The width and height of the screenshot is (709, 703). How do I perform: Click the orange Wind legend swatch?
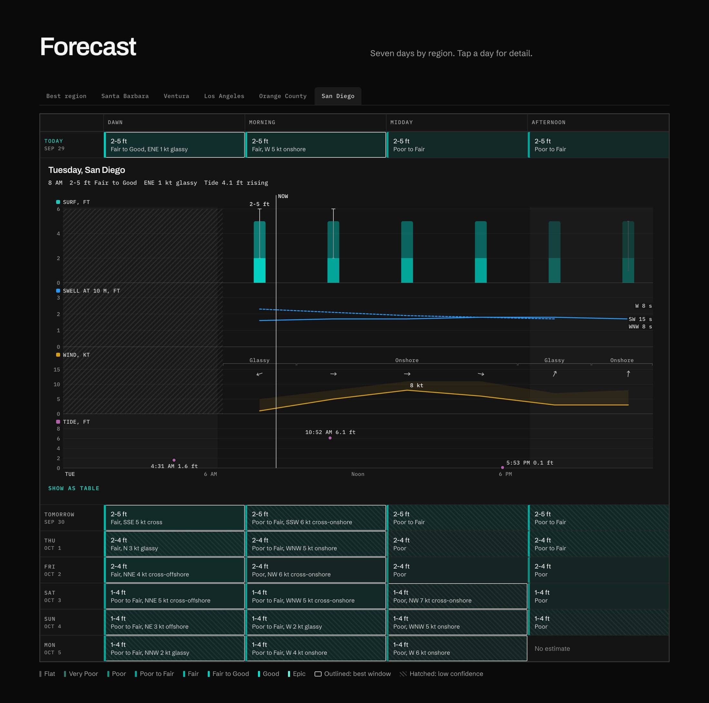[x=58, y=355]
